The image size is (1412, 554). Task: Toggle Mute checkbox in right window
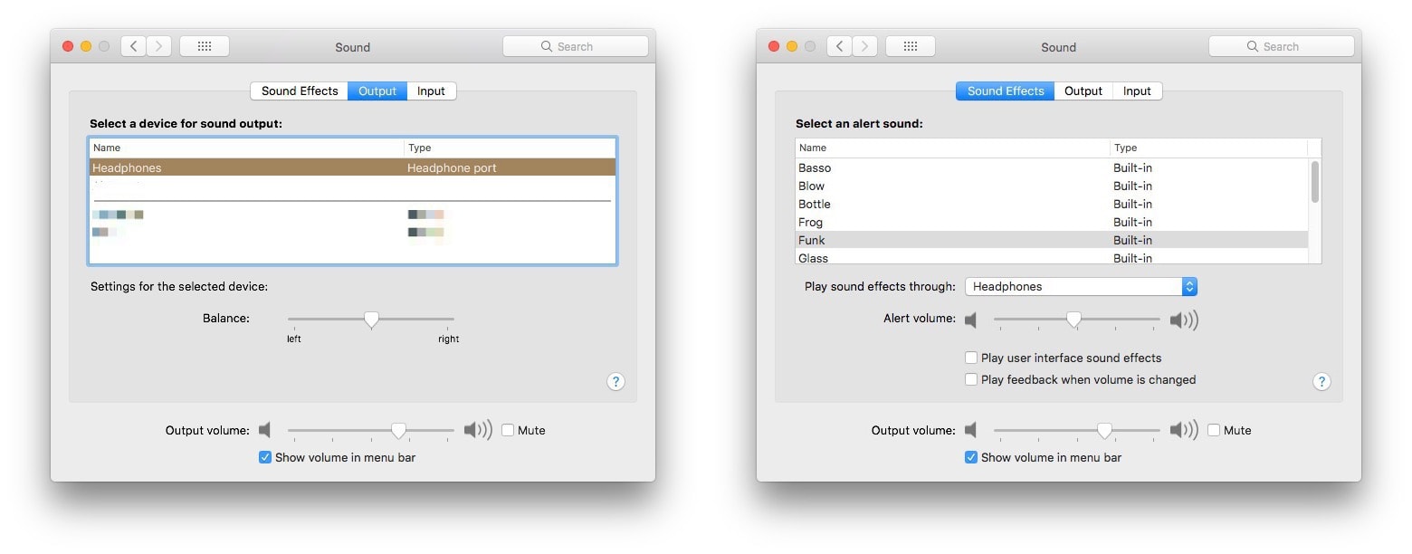[1214, 430]
